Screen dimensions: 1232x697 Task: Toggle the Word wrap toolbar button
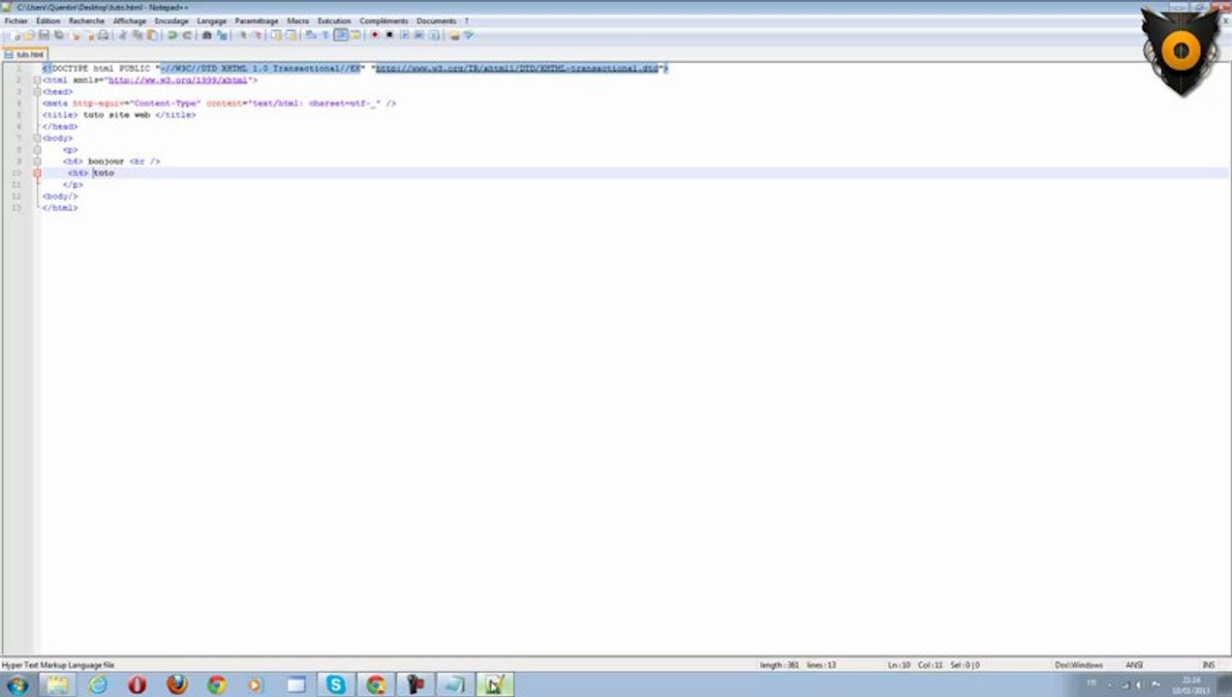click(310, 35)
